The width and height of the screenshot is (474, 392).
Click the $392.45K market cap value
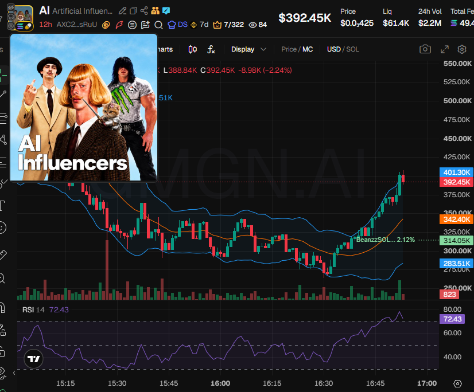point(305,18)
